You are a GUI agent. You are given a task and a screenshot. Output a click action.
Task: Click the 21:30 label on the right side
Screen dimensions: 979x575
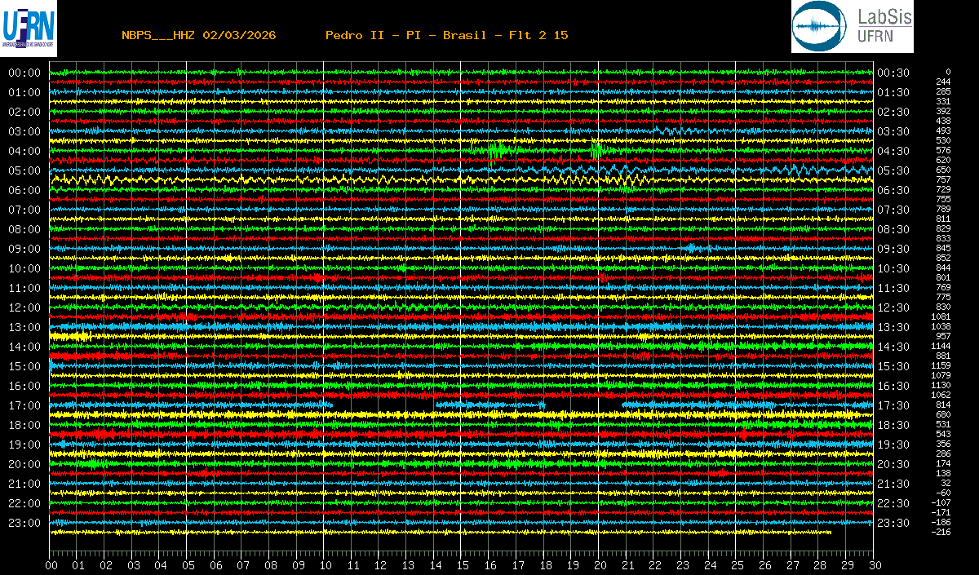pyautogui.click(x=893, y=484)
